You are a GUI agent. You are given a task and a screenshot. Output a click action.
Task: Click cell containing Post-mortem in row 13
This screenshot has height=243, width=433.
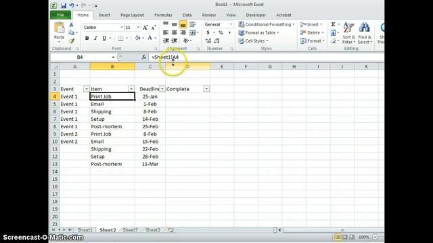click(x=112, y=164)
